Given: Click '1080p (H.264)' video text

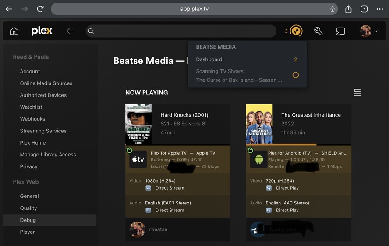Looking at the screenshot, I should click(x=160, y=180).
